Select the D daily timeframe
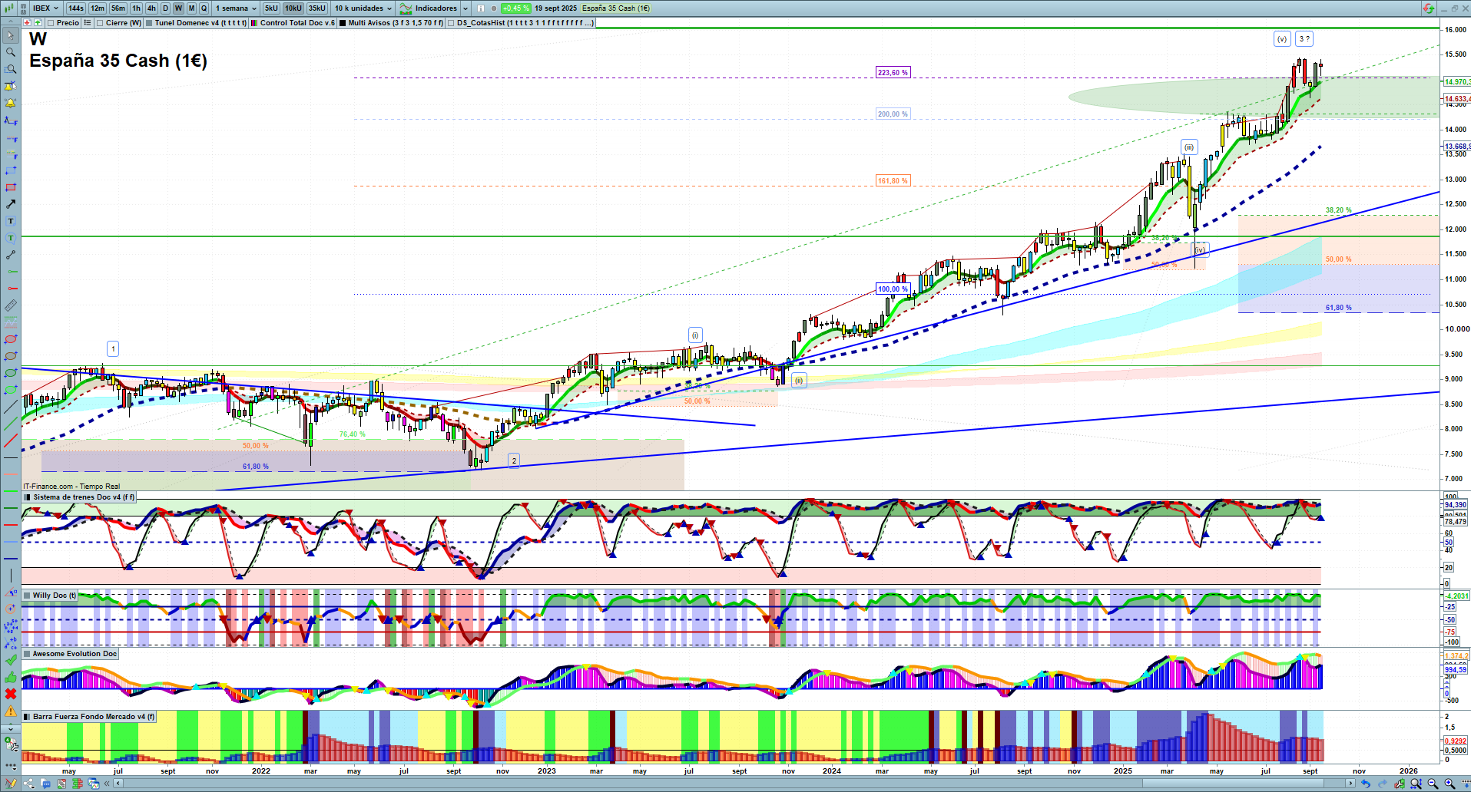1471x792 pixels. (165, 8)
